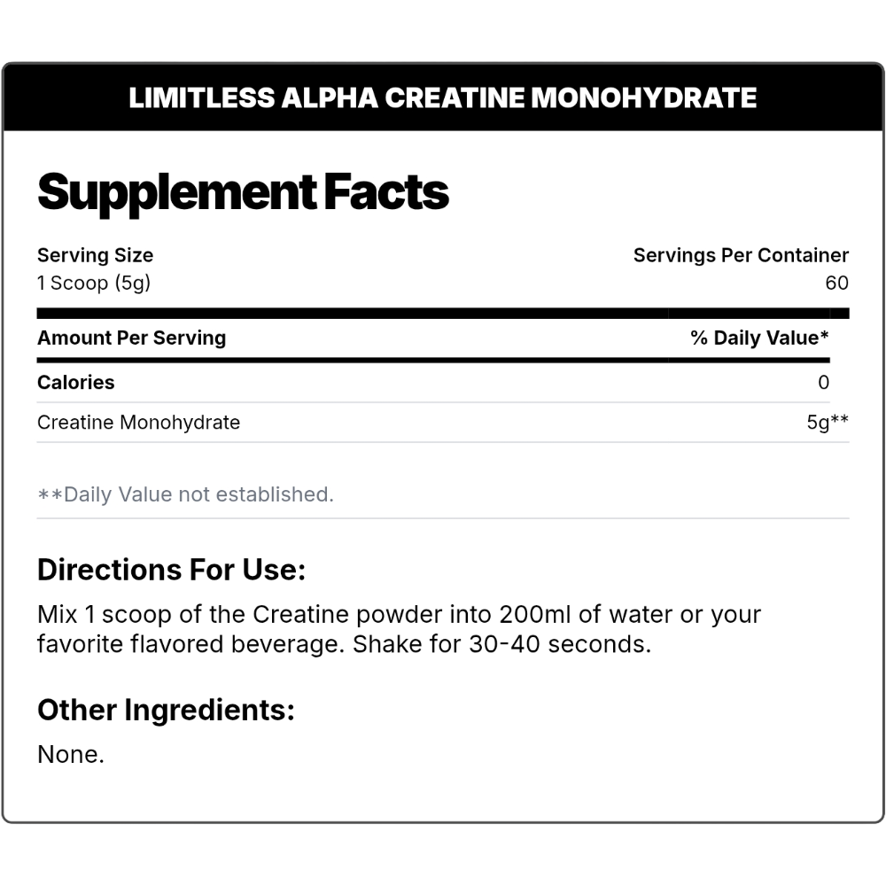Select the 'Calories' row label
This screenshot has width=886, height=886.
[x=76, y=383]
